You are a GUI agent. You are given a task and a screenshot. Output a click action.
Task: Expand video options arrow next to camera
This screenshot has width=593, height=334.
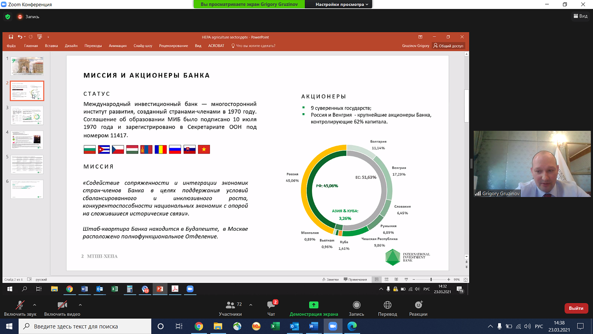(80, 305)
